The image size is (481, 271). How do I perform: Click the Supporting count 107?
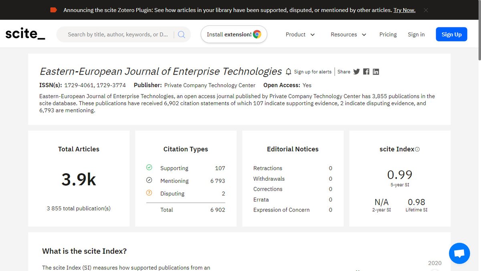point(220,168)
